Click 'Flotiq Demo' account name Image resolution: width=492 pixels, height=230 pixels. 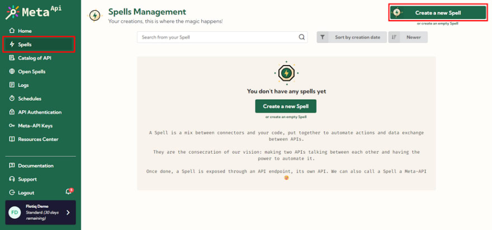point(37,206)
